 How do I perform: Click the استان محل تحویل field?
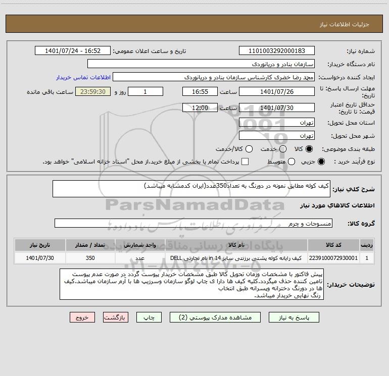(277, 122)
